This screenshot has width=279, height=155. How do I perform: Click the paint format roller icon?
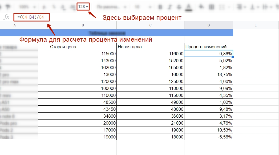(8, 7)
